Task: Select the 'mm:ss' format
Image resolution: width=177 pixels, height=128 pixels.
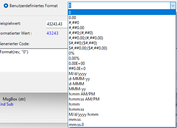Action: tap(122, 120)
